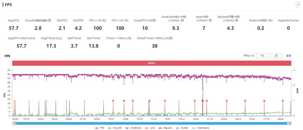Screen dimensions: 303x130
Task: Click the Avg(FPS) value 57.7
Action: [x=13, y=28]
